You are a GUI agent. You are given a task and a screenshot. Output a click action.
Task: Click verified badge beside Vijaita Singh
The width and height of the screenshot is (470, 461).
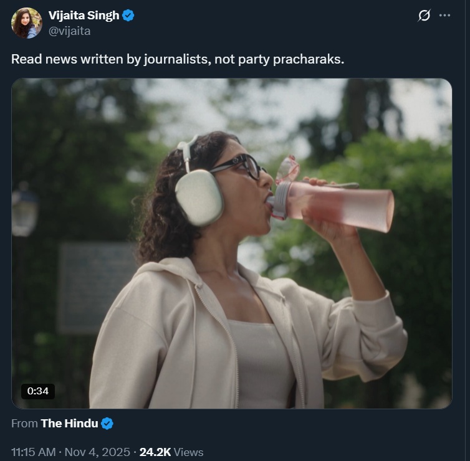[x=128, y=16]
